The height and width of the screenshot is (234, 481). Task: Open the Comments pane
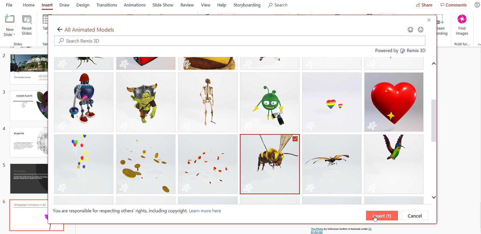pos(453,5)
